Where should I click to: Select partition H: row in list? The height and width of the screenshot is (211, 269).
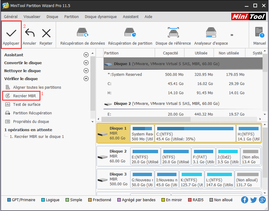pos(183,93)
